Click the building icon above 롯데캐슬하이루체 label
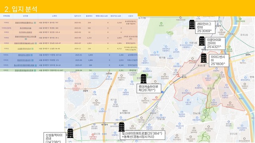Viewport: 255px width, 143px height. [143, 79]
